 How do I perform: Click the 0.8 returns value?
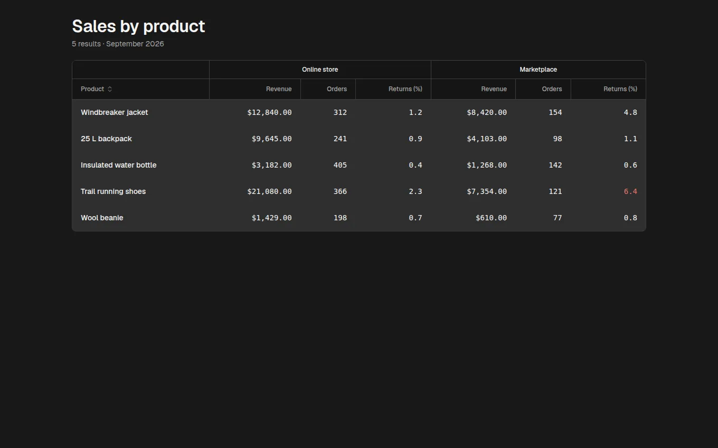(630, 218)
